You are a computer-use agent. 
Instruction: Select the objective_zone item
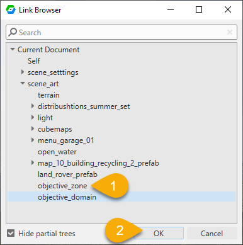tap(62, 186)
